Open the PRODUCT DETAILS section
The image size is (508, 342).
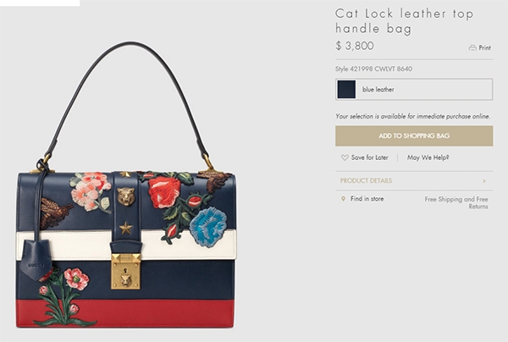coord(414,180)
